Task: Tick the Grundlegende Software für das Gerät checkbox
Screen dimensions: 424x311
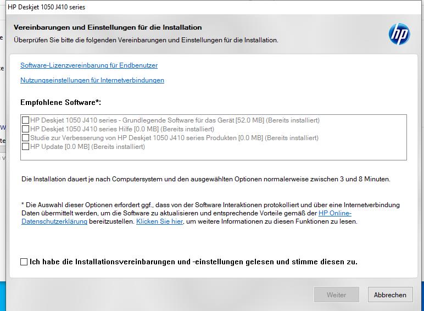Action: [x=25, y=120]
